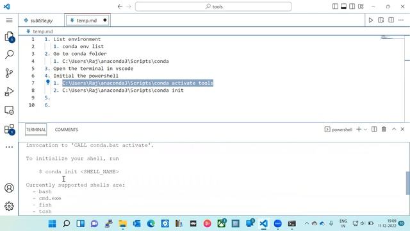Click 'Initial the powershell' line
The image size is (410, 231).
pyautogui.click(x=86, y=76)
